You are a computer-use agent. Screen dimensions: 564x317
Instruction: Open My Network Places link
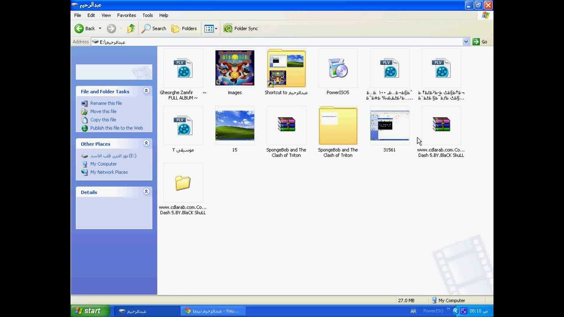(x=109, y=172)
